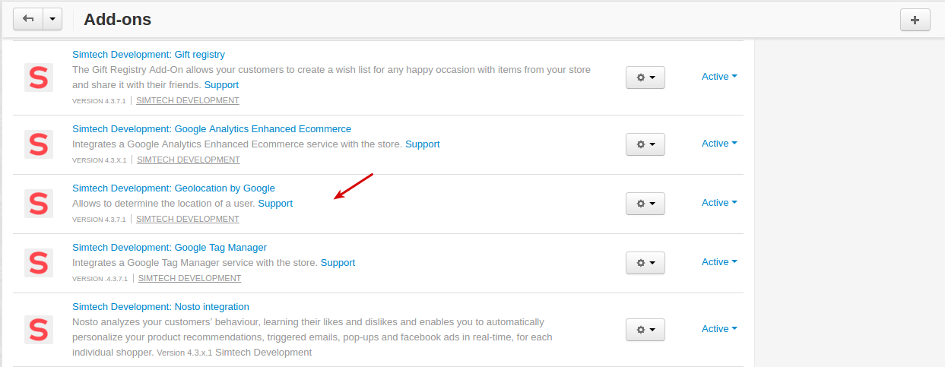Open Simtech Development: Gift registry link

[x=148, y=55]
